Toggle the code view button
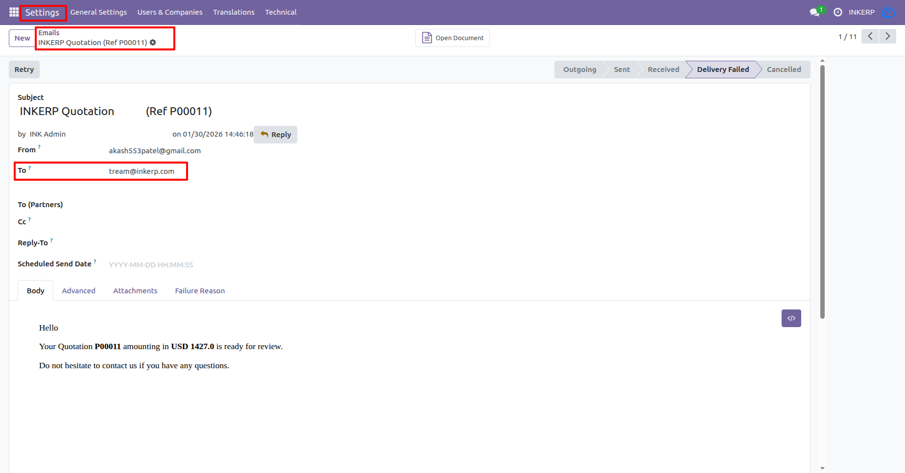 (791, 318)
